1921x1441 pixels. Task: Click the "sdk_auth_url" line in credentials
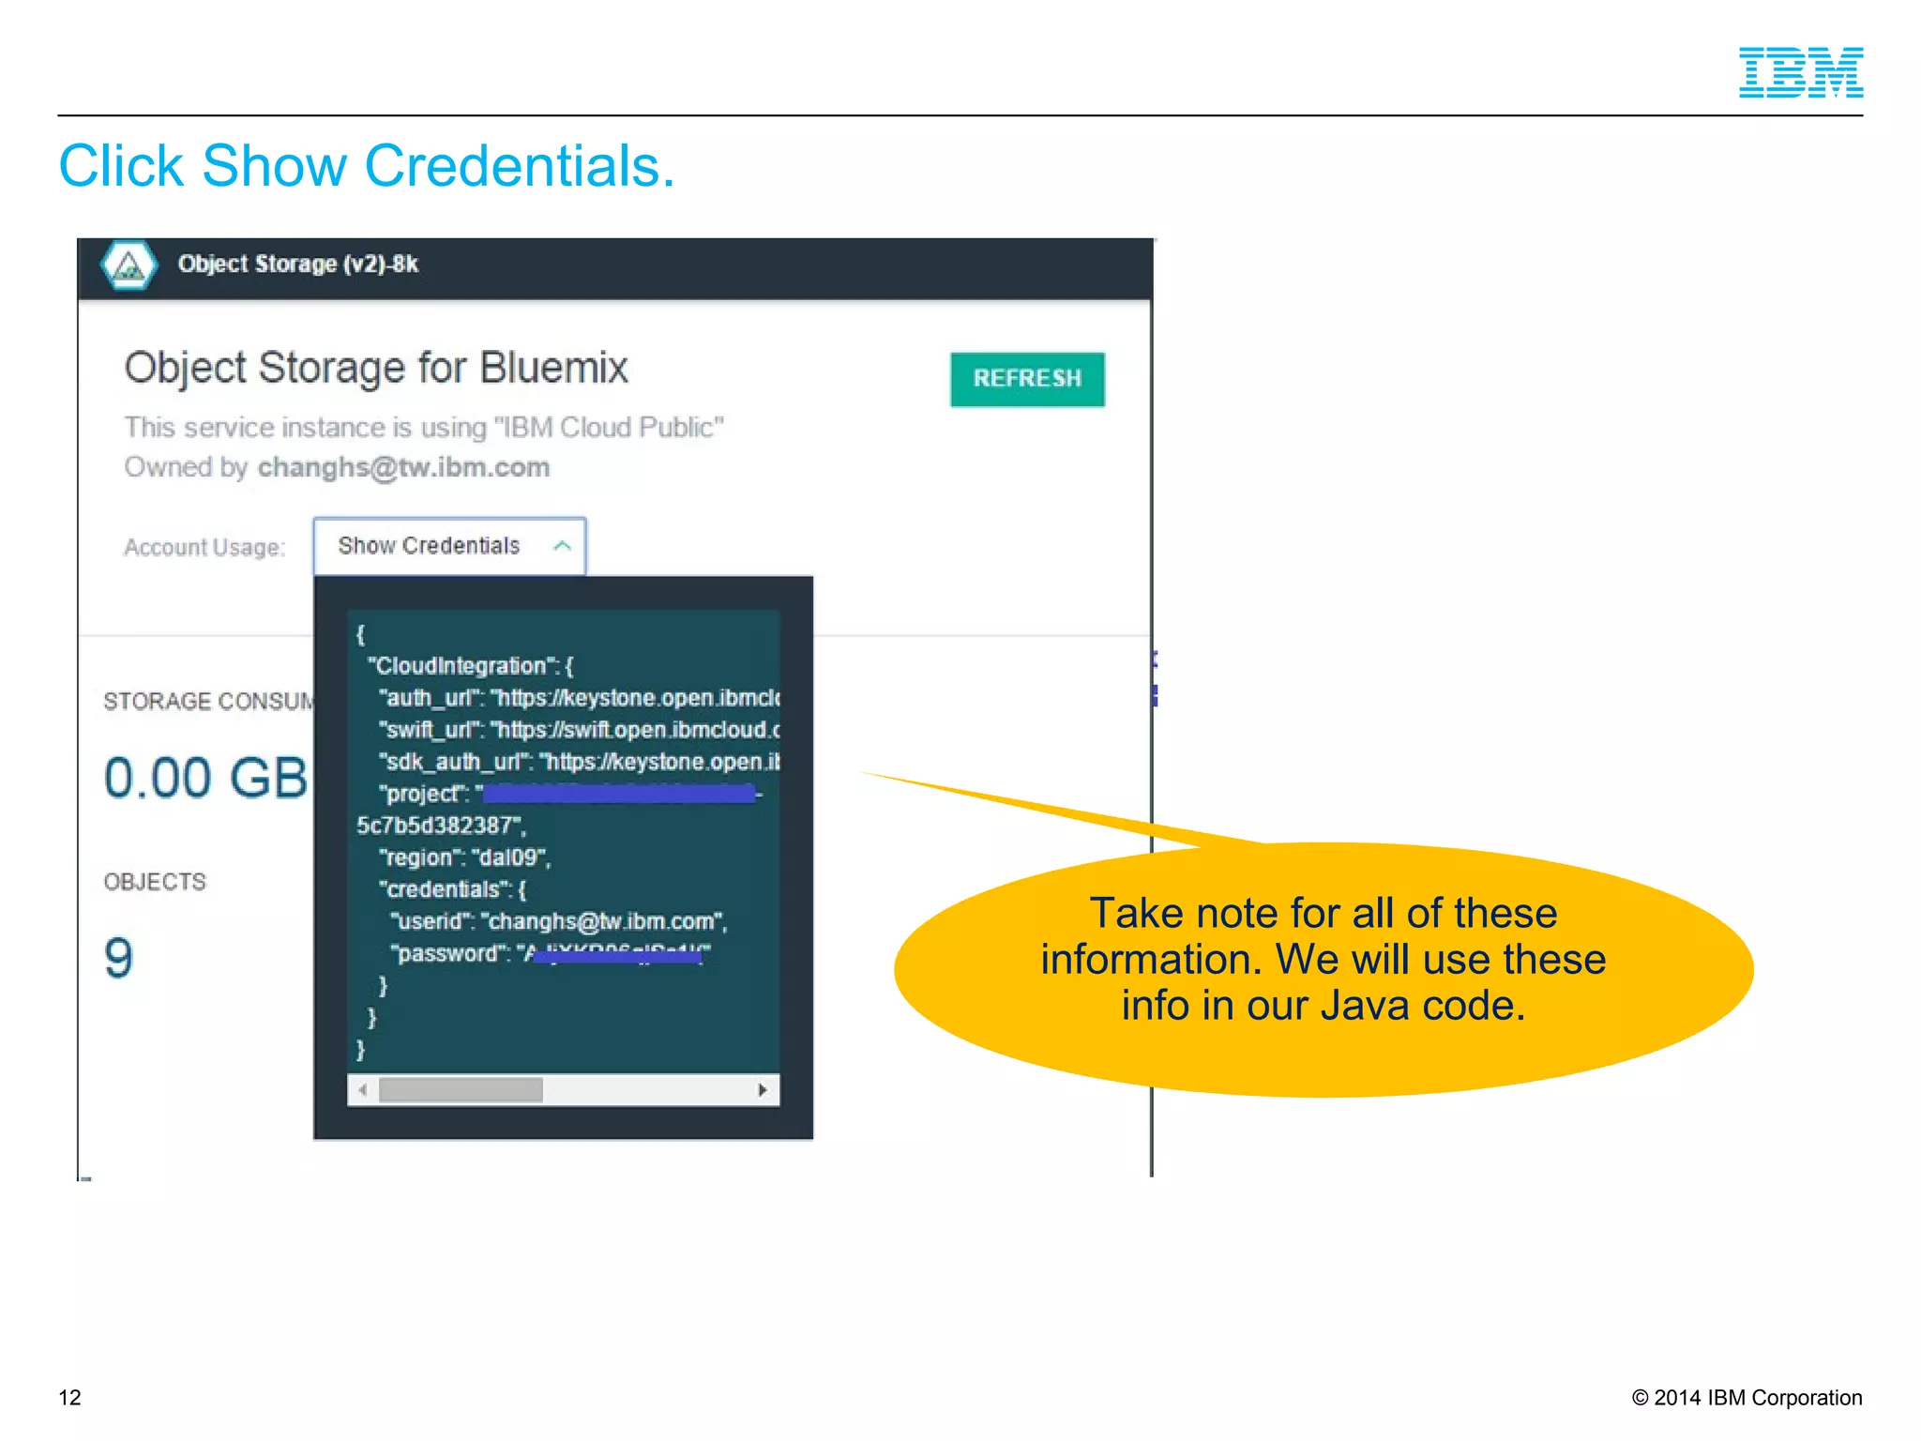coord(579,762)
